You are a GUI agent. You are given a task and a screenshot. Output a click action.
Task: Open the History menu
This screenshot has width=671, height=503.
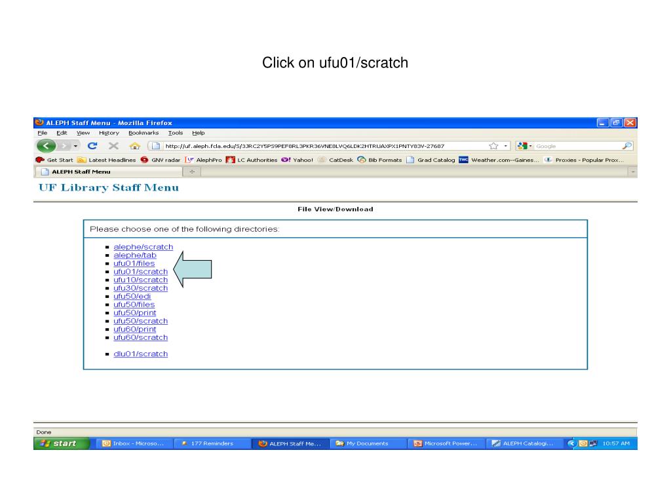pos(109,133)
